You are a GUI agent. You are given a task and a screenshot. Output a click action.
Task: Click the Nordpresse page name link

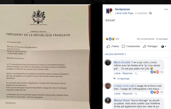pos(122,9)
